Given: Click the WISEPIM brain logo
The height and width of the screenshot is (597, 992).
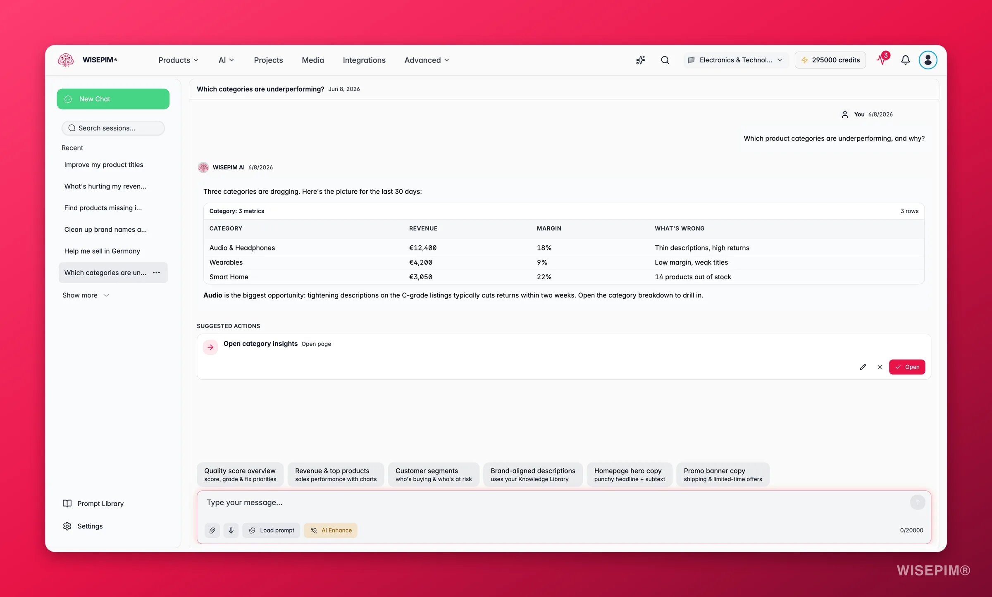Looking at the screenshot, I should [66, 60].
